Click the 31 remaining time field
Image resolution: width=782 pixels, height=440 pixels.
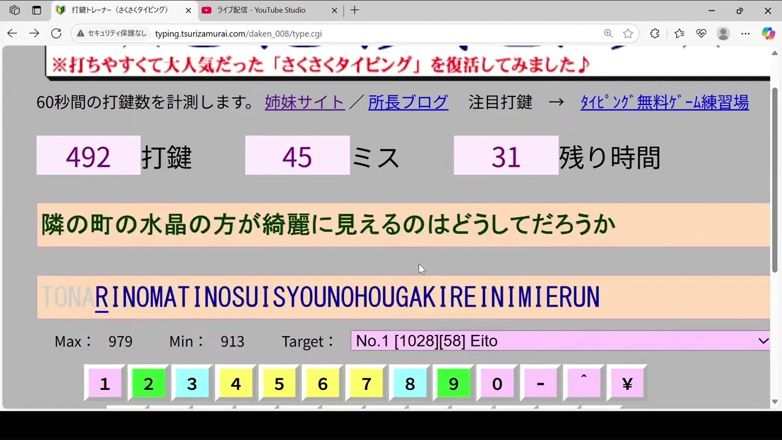(506, 155)
